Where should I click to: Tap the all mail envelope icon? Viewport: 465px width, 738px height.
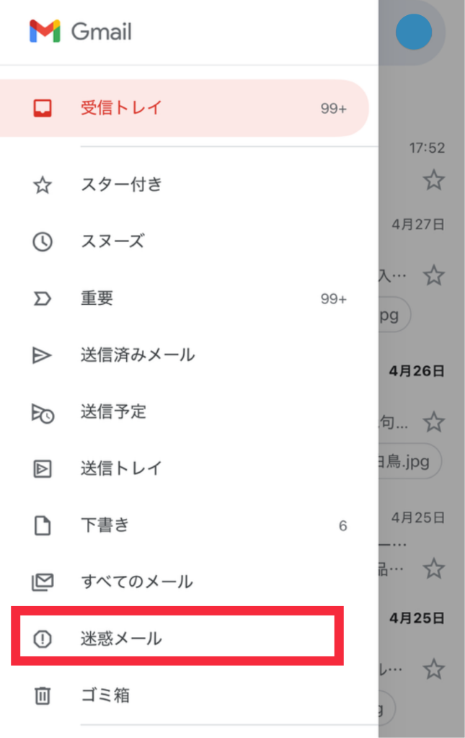[x=43, y=582]
